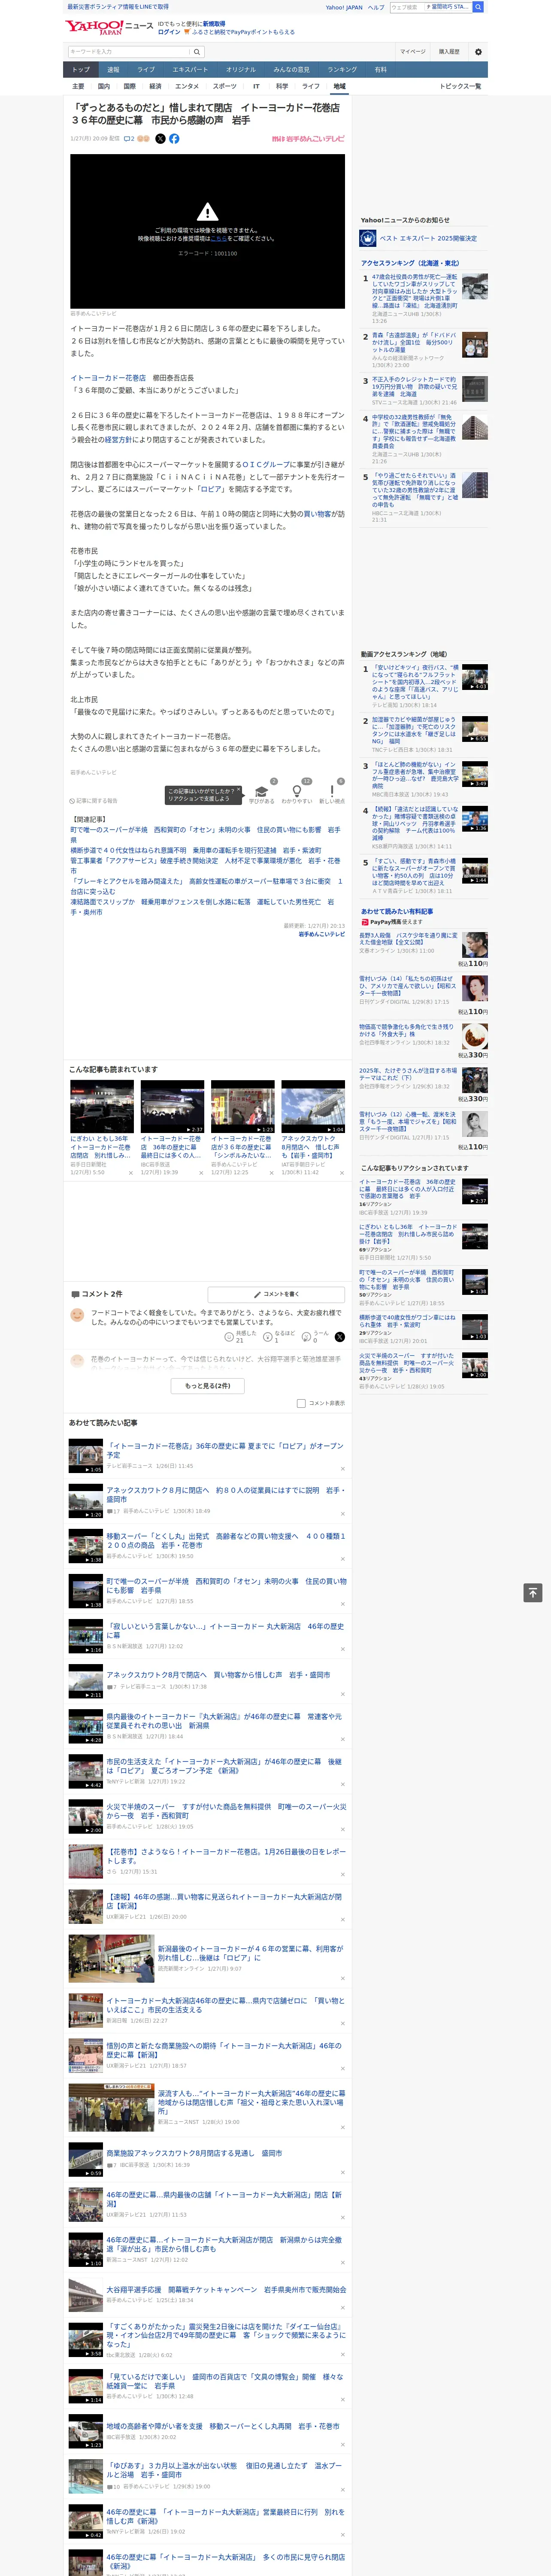Click the コメントを書く button
The image size is (551, 2576).
pos(276,1294)
